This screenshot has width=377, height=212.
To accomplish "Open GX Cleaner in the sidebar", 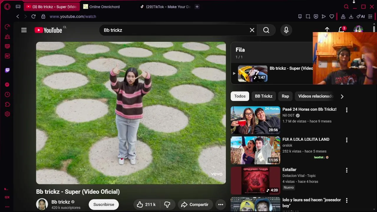I will click(7, 37).
